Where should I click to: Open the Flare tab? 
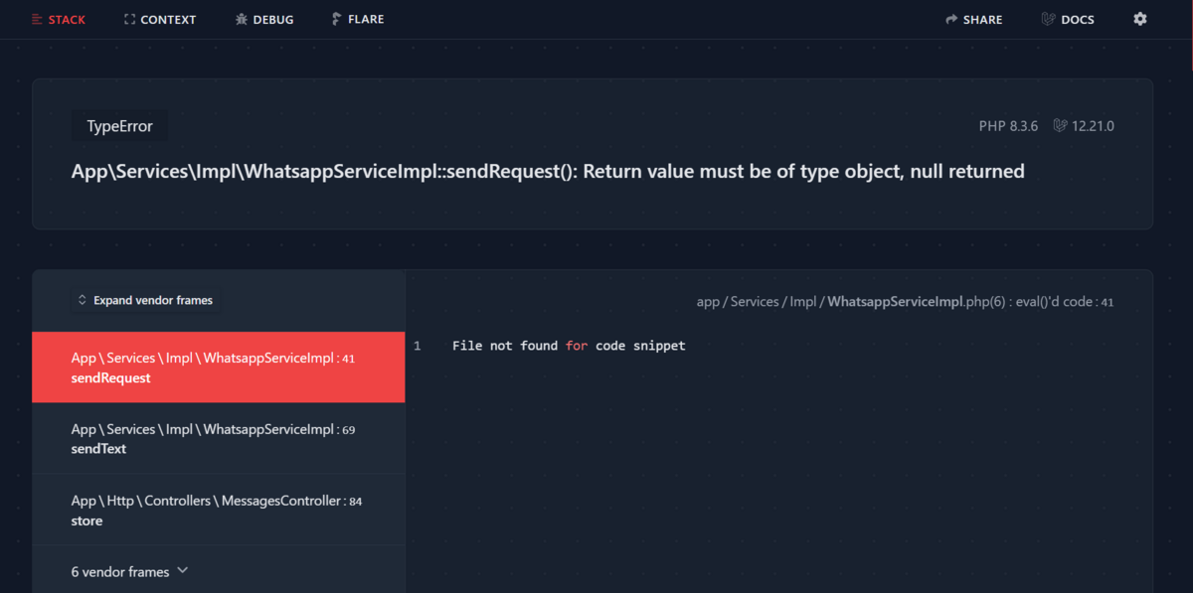pyautogui.click(x=358, y=19)
